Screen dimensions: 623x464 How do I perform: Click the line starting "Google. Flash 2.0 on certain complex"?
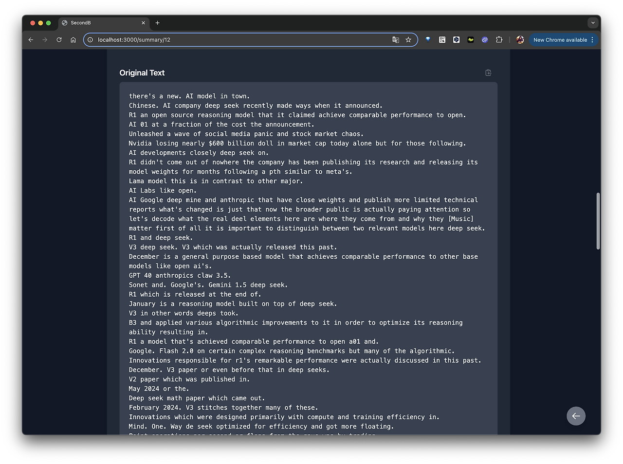[x=292, y=351]
